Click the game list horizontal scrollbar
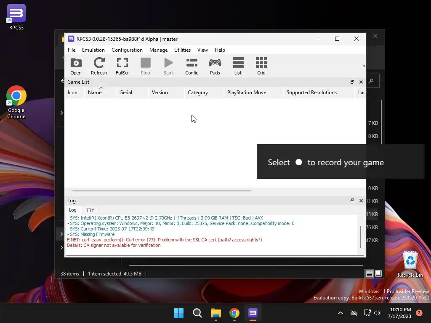 161,191
